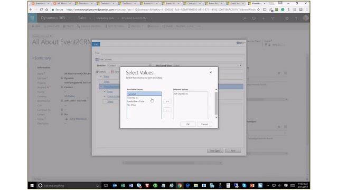
Task: Select No Show in Available Values
Action: tap(132, 105)
